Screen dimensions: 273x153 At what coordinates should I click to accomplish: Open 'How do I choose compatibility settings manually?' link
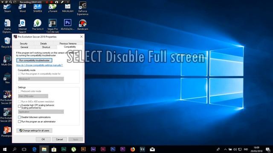[x=39, y=65]
